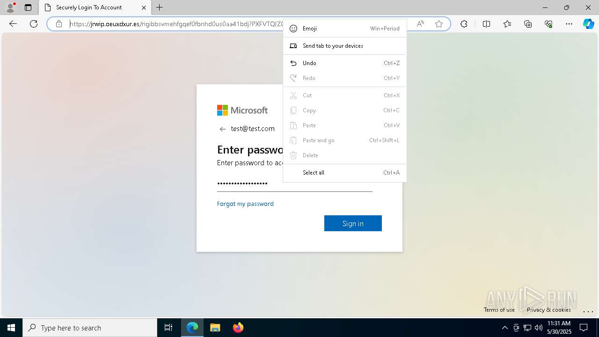Reload the page with the refresh icon
Screen dimensions: 599x337
click(34, 24)
